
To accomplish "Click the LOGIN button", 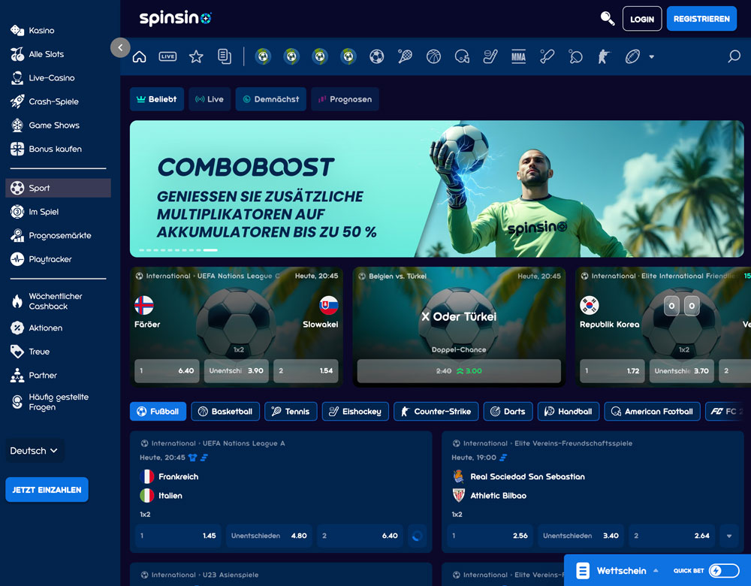I will [x=642, y=19].
